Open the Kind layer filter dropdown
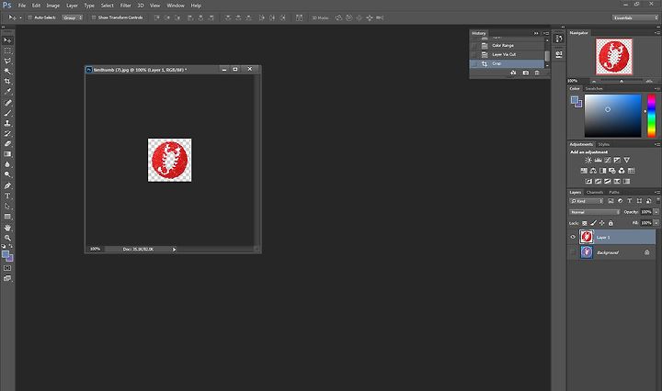662x391 pixels. tap(587, 201)
